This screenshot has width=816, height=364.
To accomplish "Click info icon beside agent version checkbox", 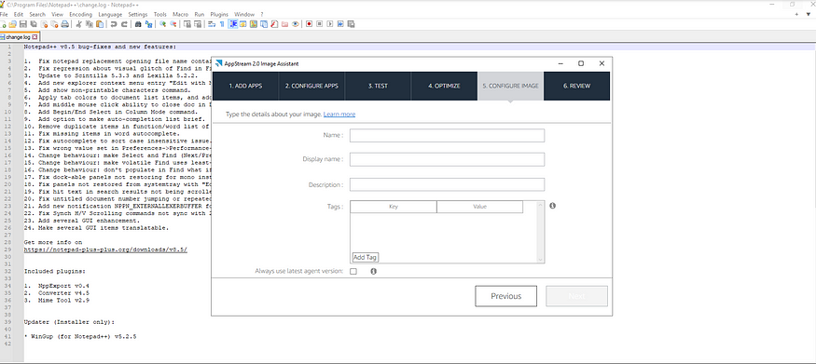I will pos(374,271).
